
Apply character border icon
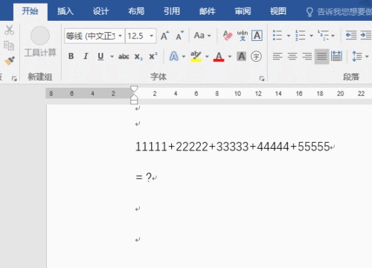tap(257, 36)
